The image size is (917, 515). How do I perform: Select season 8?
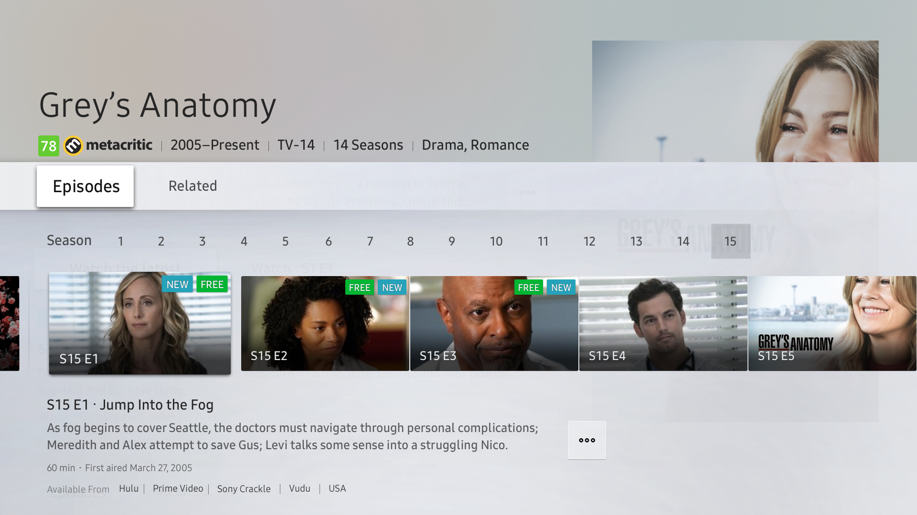pos(410,241)
